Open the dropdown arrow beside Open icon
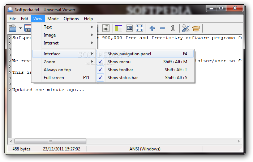This screenshot has height=162, width=253. coord(20,28)
